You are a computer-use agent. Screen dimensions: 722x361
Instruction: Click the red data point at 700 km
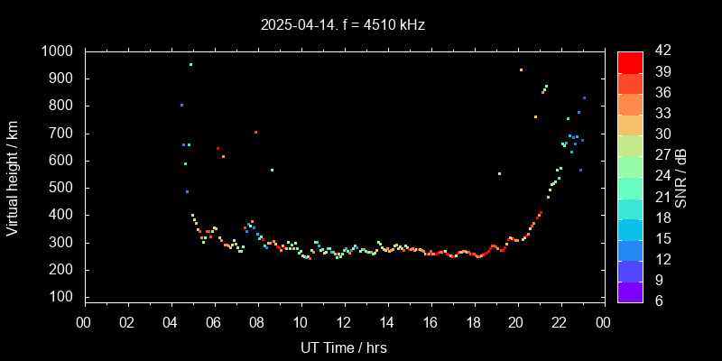[x=255, y=133]
